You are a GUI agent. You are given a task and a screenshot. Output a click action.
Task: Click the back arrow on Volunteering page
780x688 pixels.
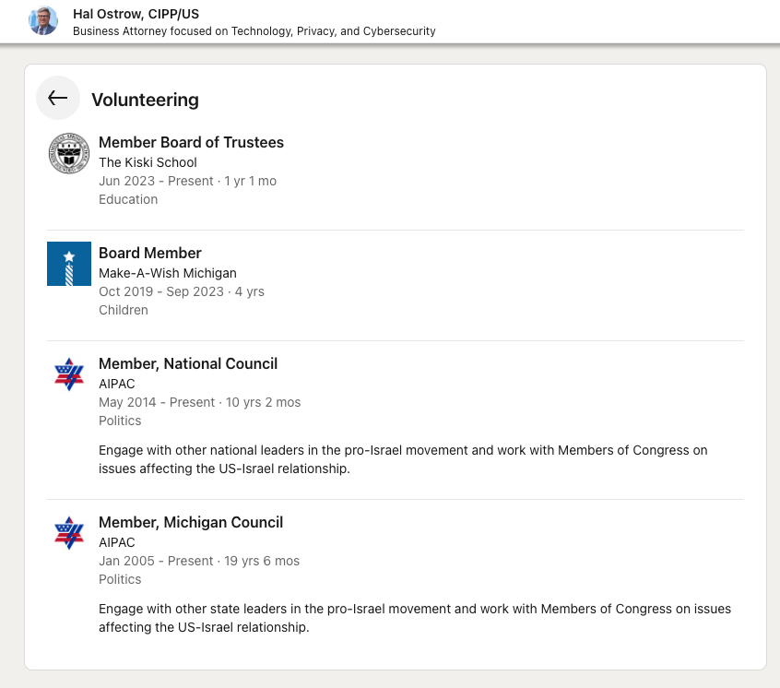tap(57, 98)
